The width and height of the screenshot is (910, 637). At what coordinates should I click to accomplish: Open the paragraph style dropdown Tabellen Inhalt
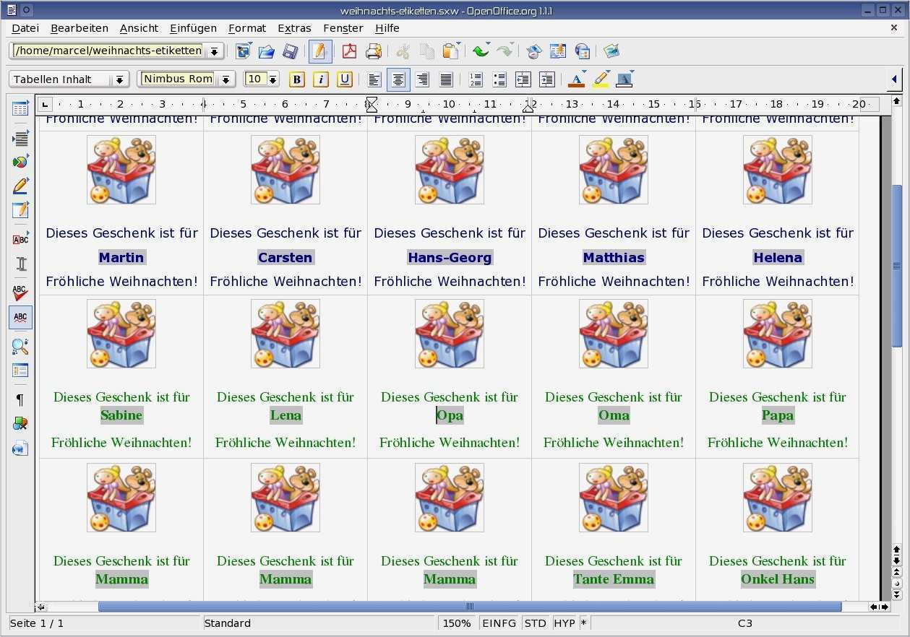pos(120,79)
